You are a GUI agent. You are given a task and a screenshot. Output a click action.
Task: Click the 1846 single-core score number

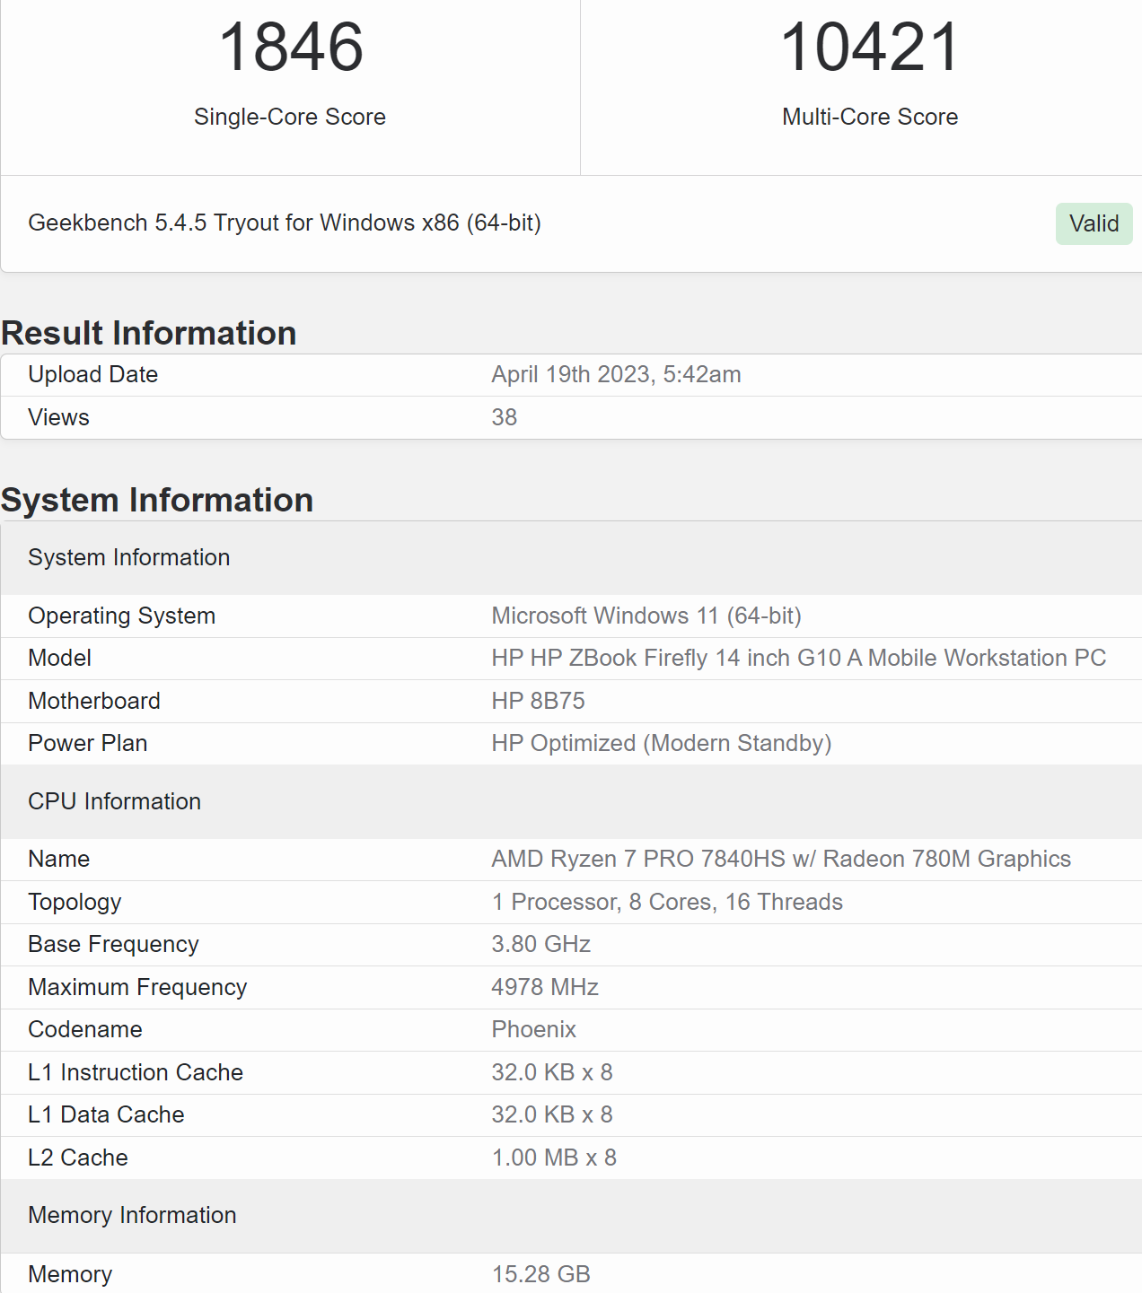point(291,48)
